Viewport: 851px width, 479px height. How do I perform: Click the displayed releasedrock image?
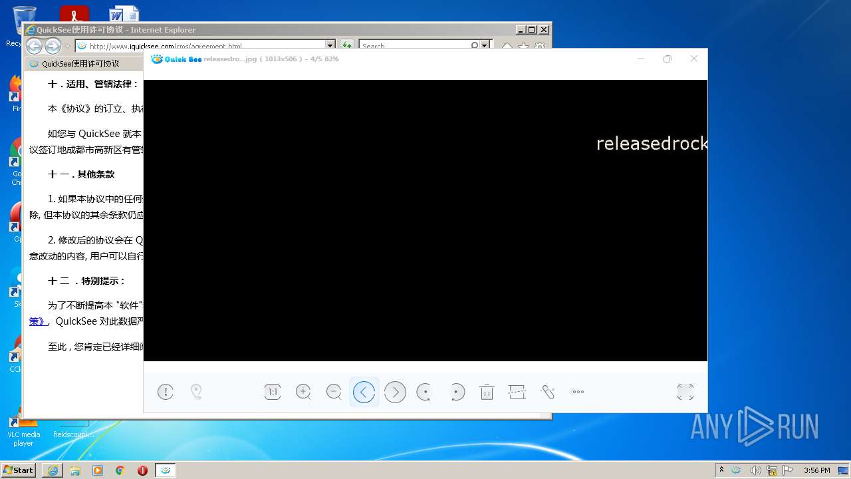point(425,220)
